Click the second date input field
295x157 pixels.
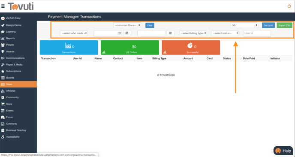[151, 33]
